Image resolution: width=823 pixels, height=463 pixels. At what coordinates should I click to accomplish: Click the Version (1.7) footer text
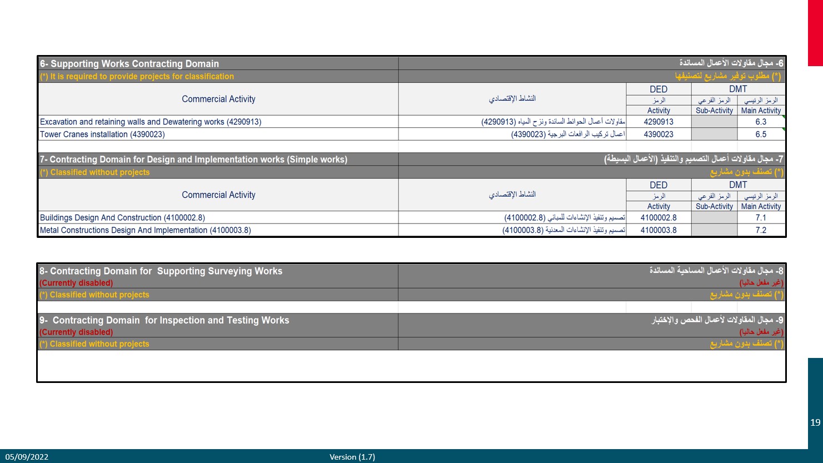352,457
